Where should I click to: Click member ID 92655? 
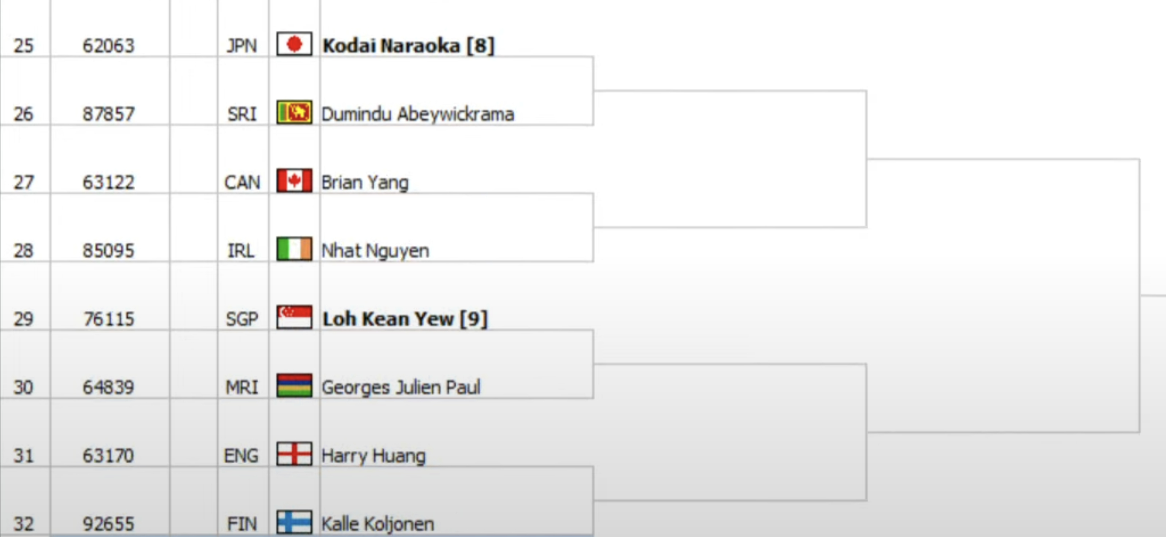[x=109, y=524]
